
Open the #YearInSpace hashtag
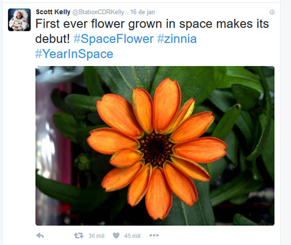point(74,54)
